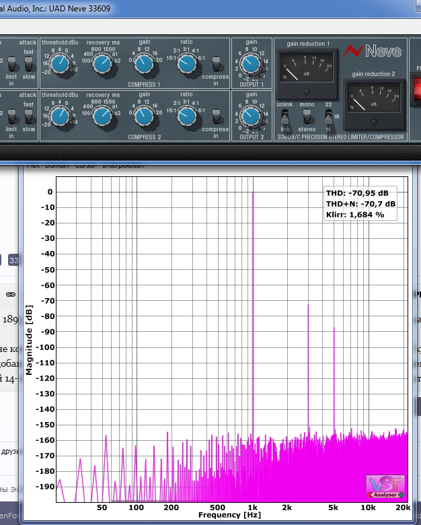Click the 20k frequency axis tick label

click(403, 508)
